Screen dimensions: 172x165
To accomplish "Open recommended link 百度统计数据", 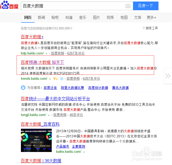I will [98, 88].
